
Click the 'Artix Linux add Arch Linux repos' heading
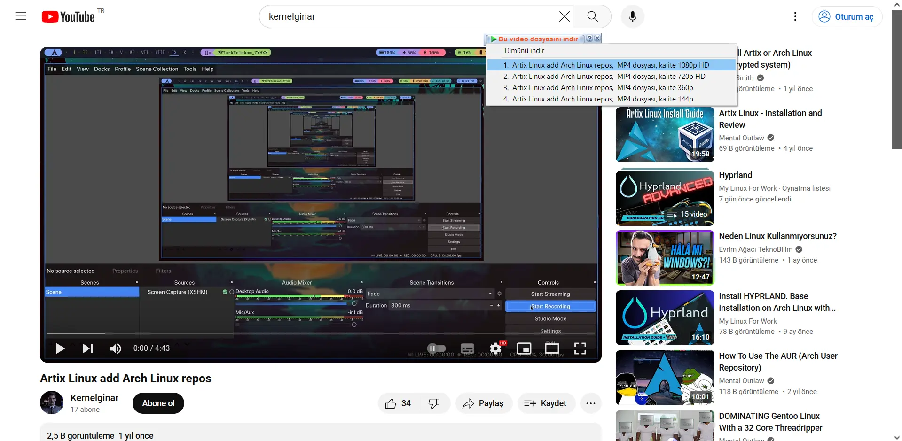pyautogui.click(x=125, y=379)
